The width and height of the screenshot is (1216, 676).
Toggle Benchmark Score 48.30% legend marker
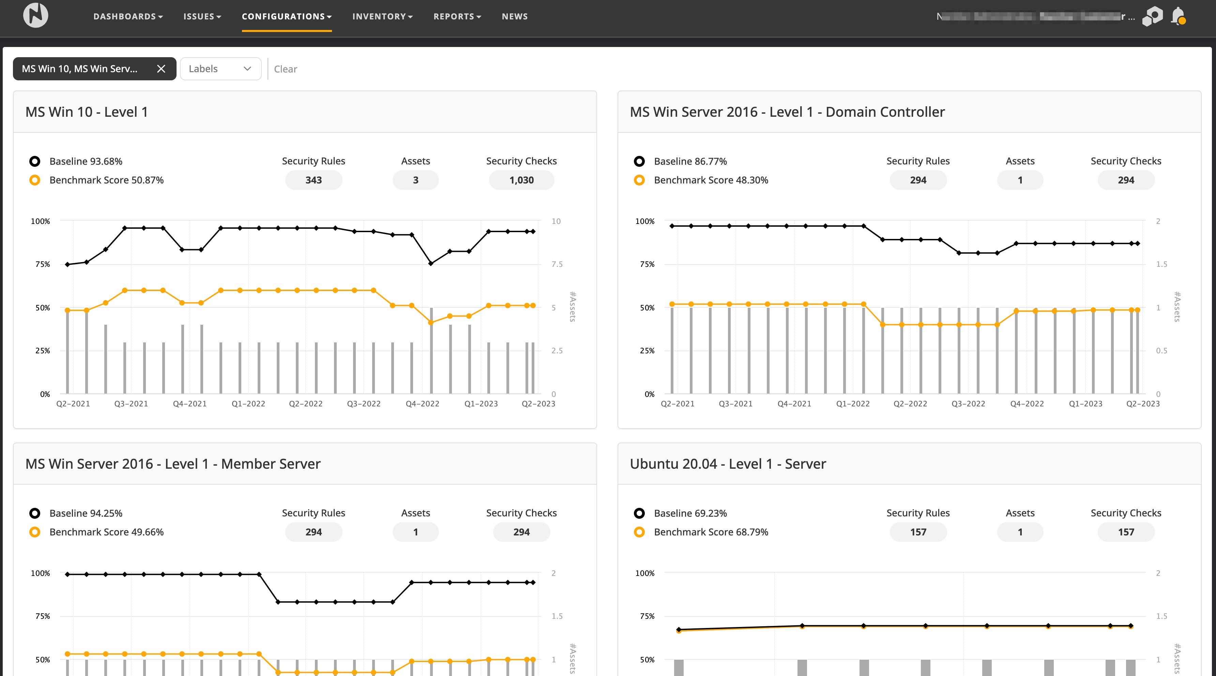[x=639, y=180]
